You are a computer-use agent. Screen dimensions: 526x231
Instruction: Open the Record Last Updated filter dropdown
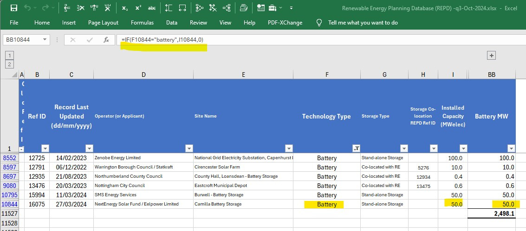tap(89, 149)
